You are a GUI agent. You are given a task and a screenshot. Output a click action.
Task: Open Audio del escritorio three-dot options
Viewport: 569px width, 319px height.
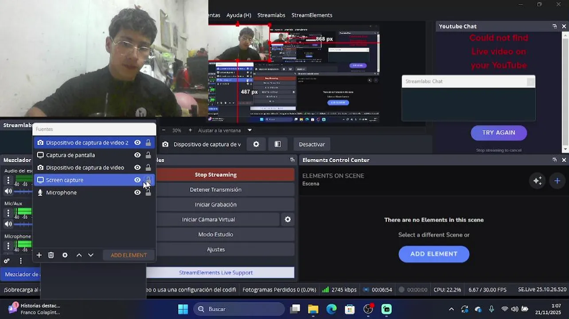point(8,180)
